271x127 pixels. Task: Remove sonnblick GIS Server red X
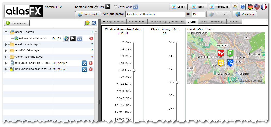click(x=91, y=69)
